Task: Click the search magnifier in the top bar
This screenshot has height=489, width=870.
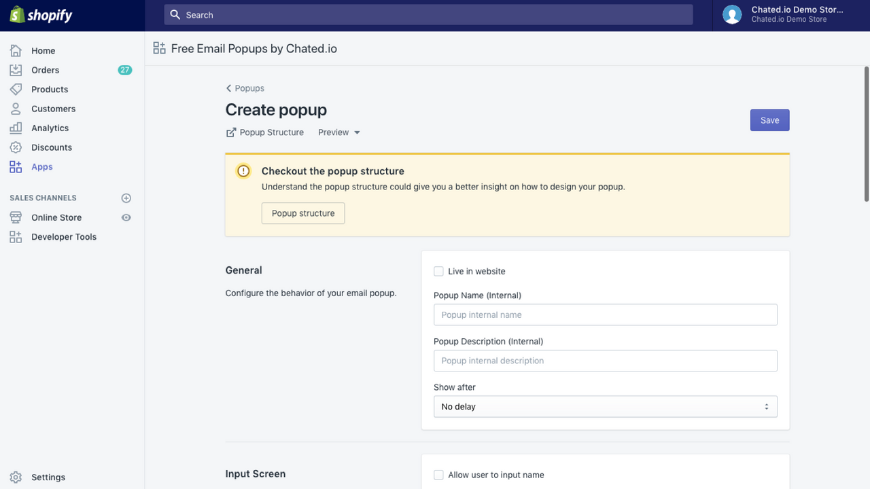Action: tap(175, 14)
